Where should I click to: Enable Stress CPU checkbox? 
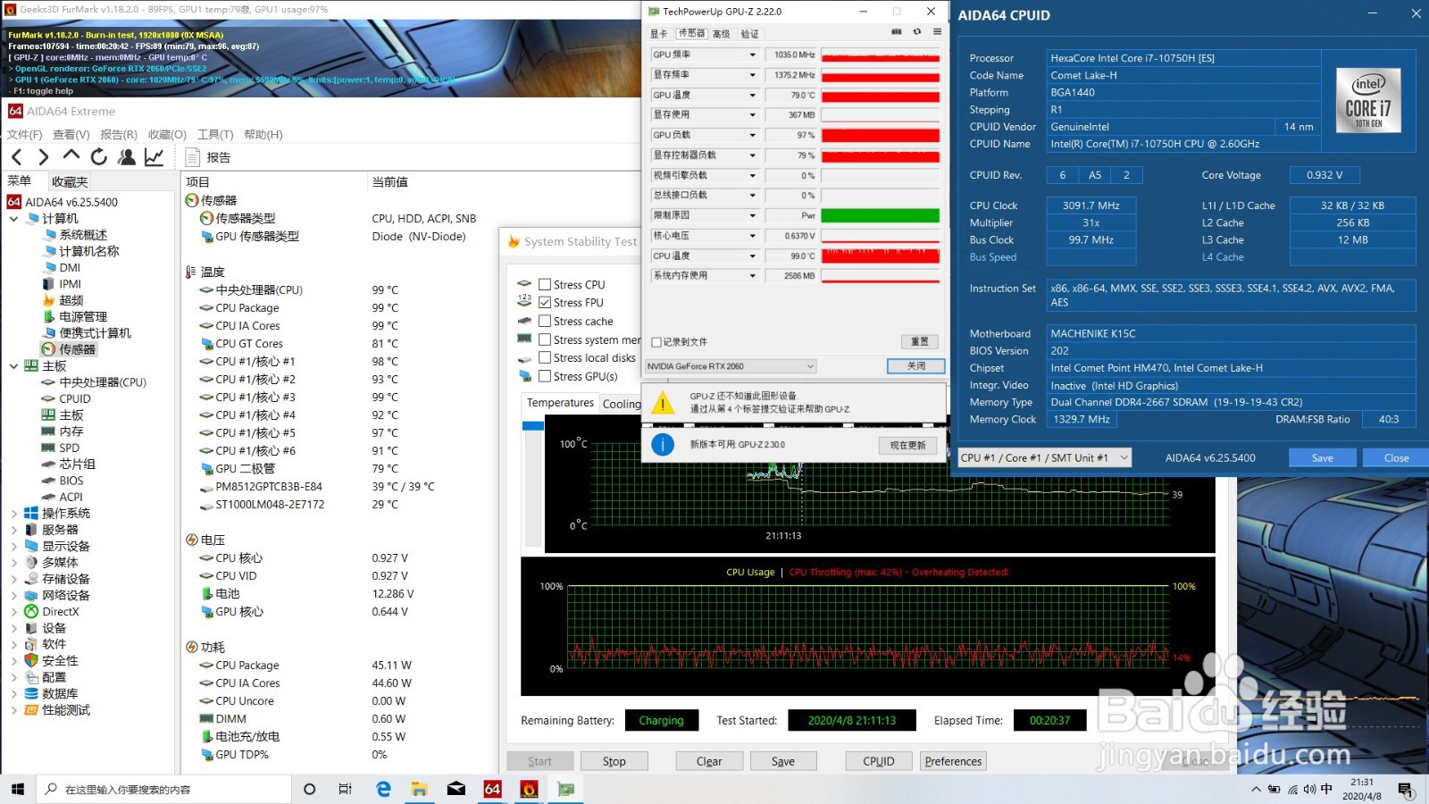(x=545, y=284)
